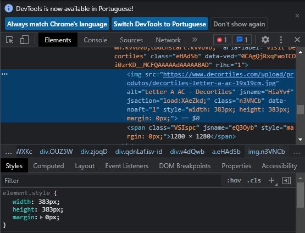
Task: Open the issues count badge
Action: 242,40
